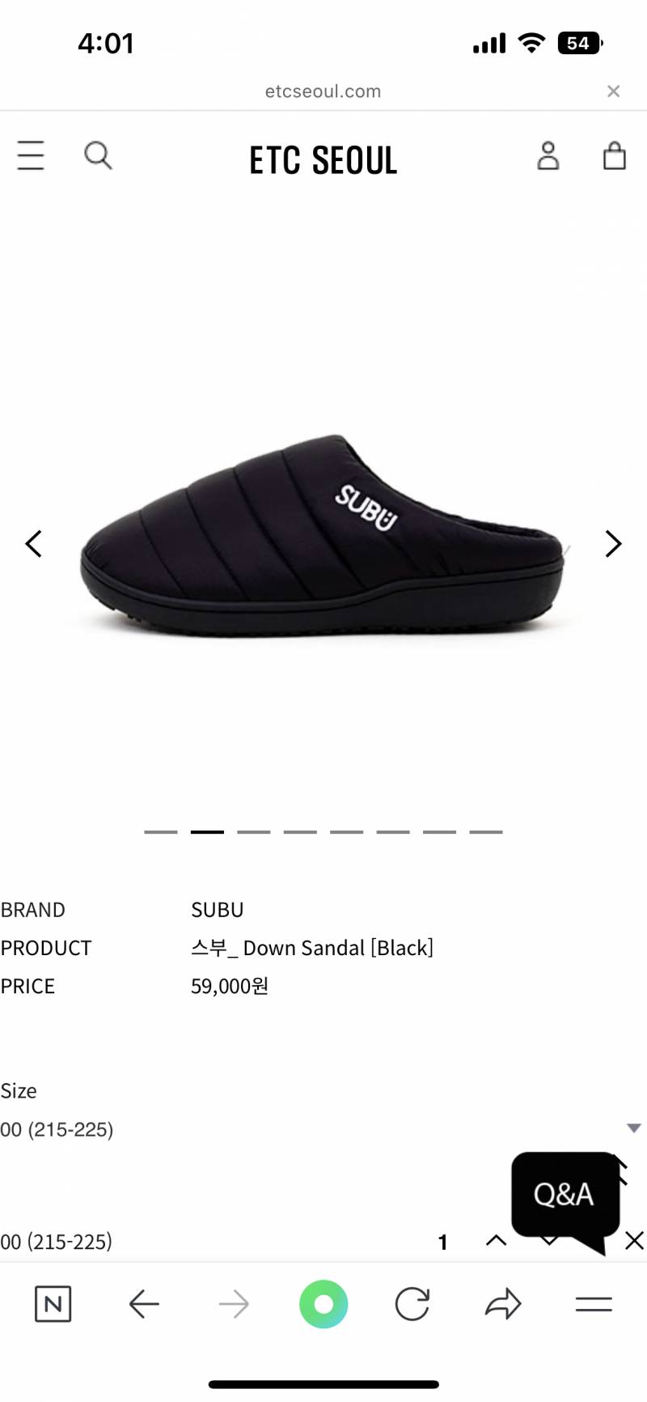Open the account profile icon
Screen dimensions: 647x1402
coord(548,155)
